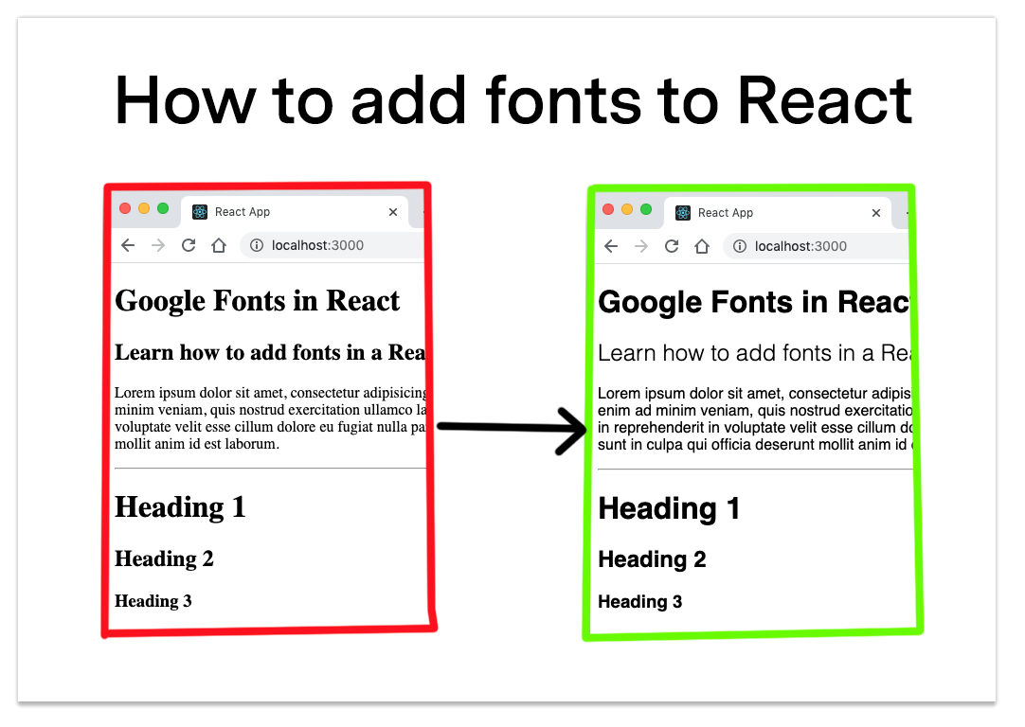
Task: Click 'Heading 2' in left window
Action: [165, 559]
